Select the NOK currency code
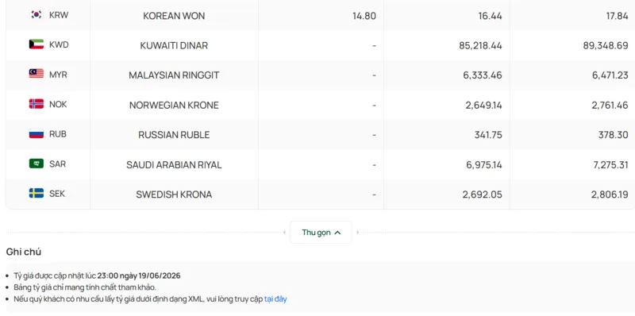The width and height of the screenshot is (635, 316). 58,104
